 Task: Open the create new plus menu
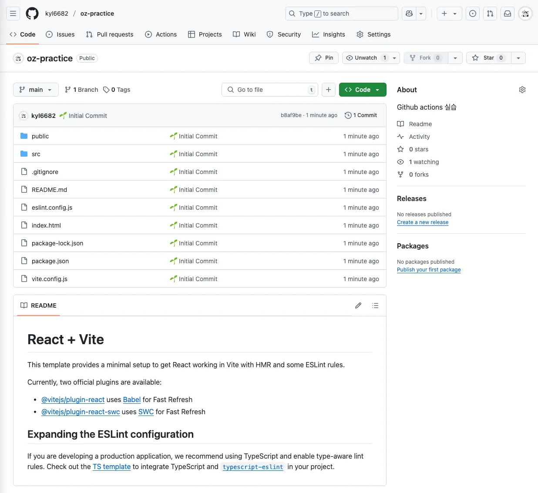tap(449, 13)
